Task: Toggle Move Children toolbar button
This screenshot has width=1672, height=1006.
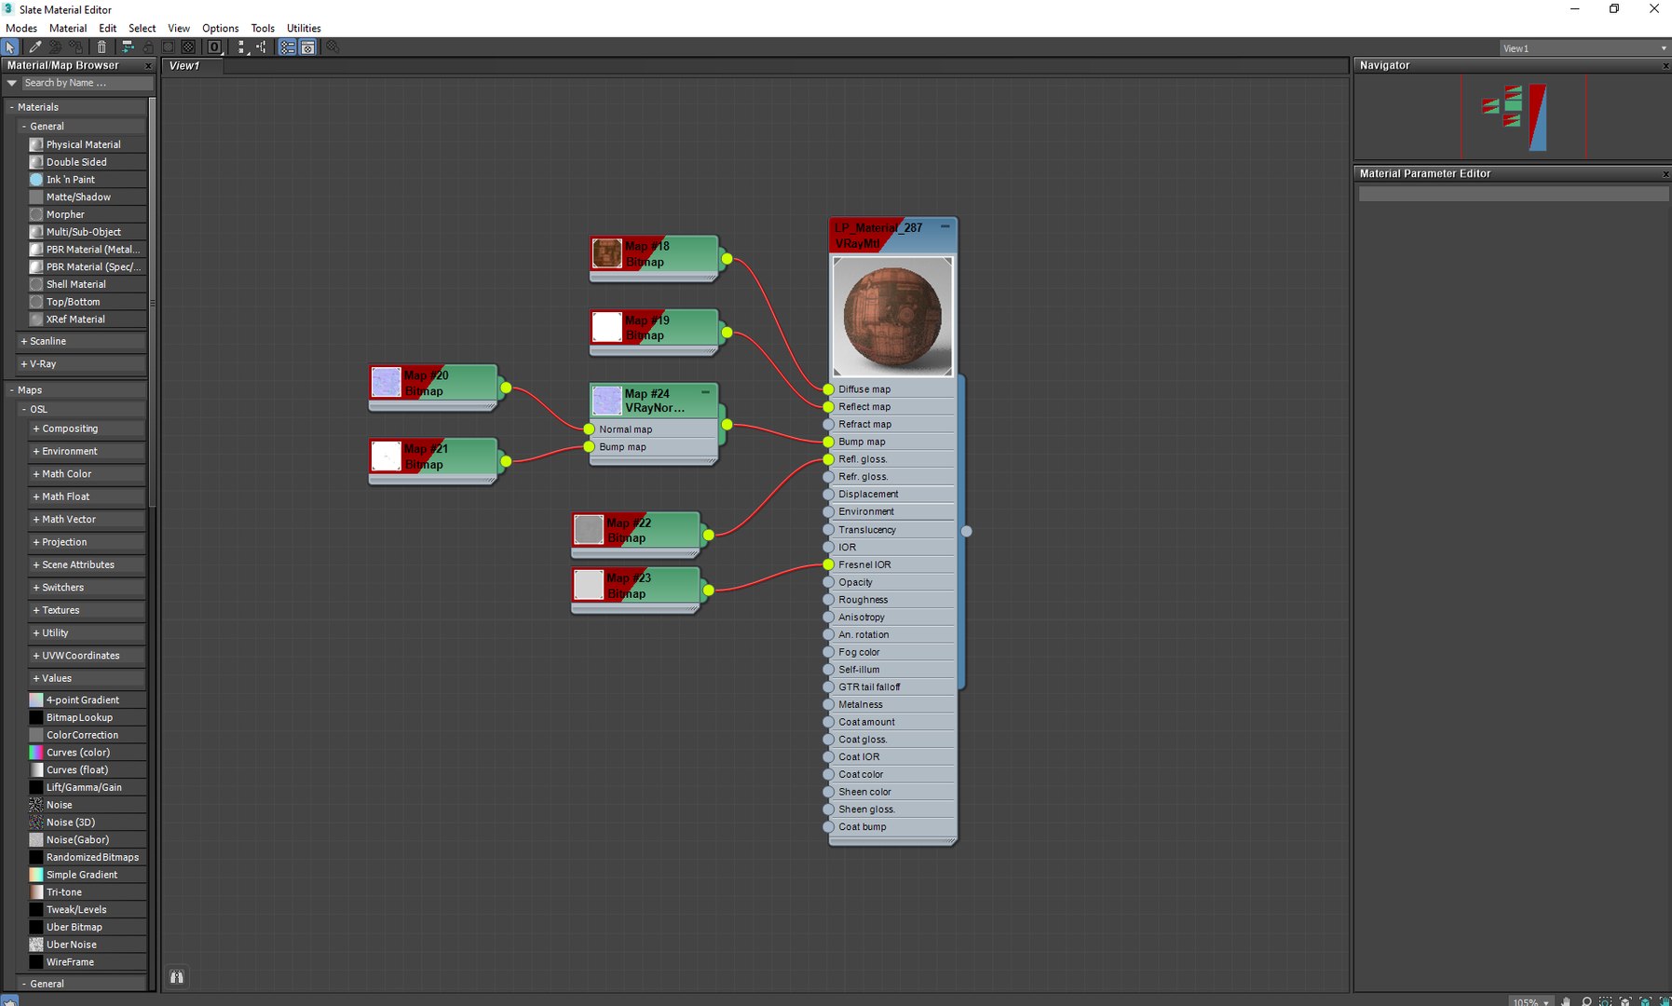Action: click(128, 47)
